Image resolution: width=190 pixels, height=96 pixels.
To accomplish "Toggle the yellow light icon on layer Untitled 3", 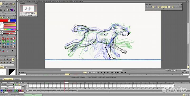I will [19, 85].
